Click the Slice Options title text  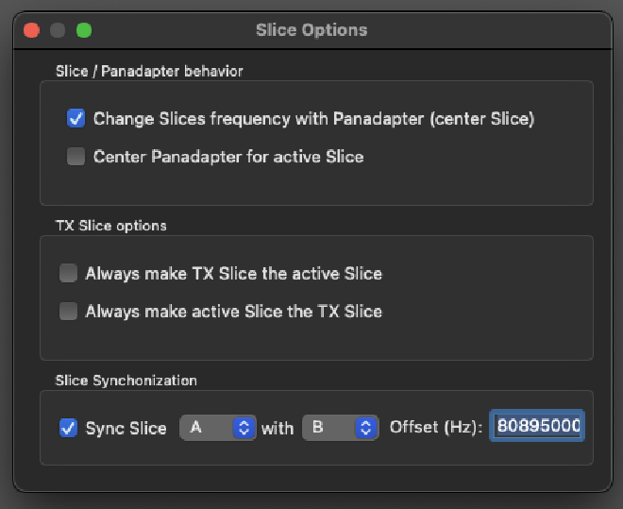311,30
